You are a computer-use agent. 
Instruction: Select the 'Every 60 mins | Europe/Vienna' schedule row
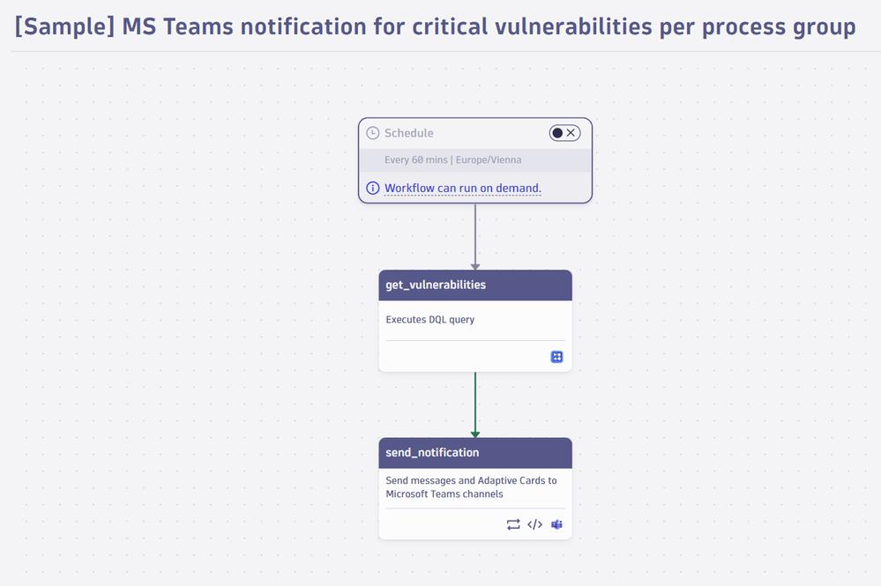click(x=475, y=160)
